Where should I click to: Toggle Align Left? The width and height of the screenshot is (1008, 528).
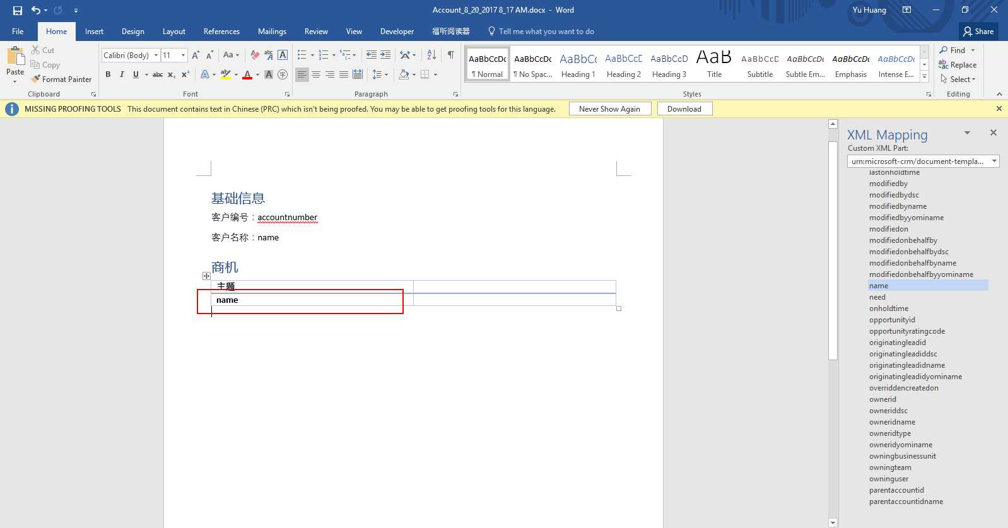coord(302,74)
